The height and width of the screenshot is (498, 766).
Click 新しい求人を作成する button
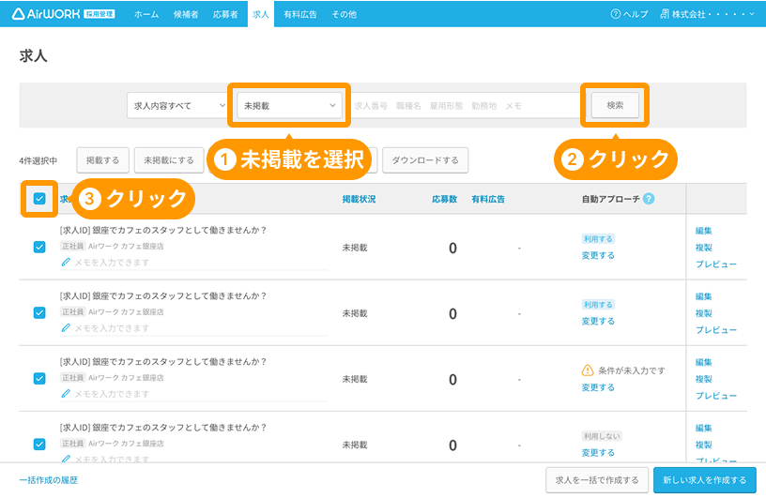point(705,480)
